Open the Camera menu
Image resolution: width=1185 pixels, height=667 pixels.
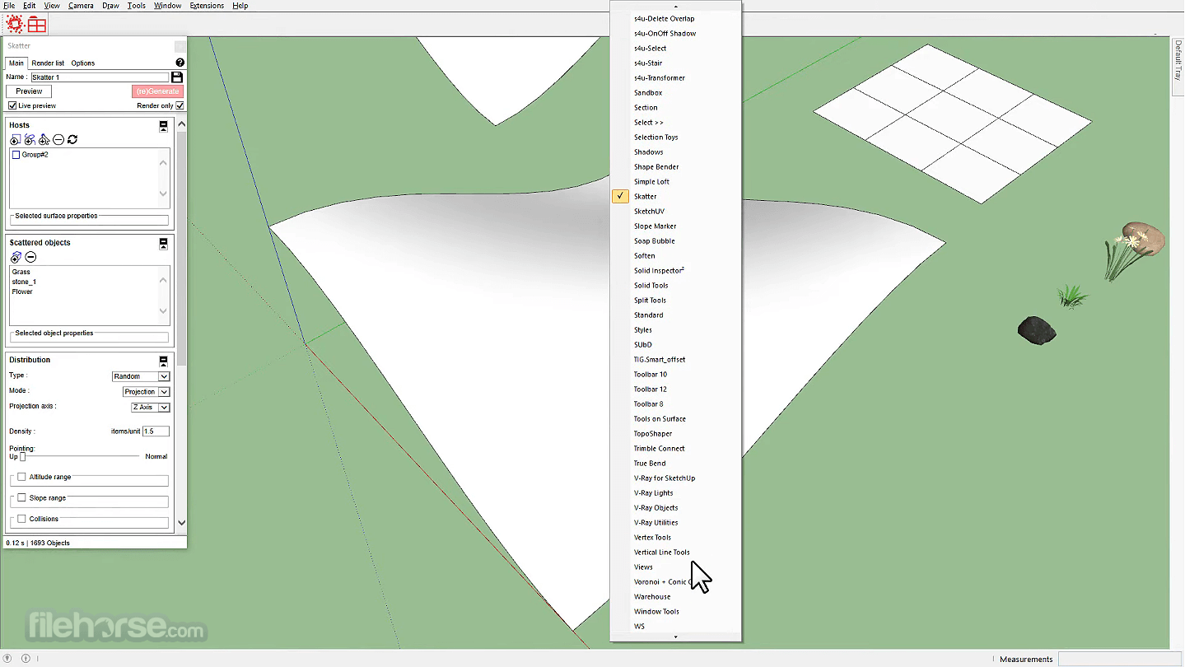[x=81, y=6]
